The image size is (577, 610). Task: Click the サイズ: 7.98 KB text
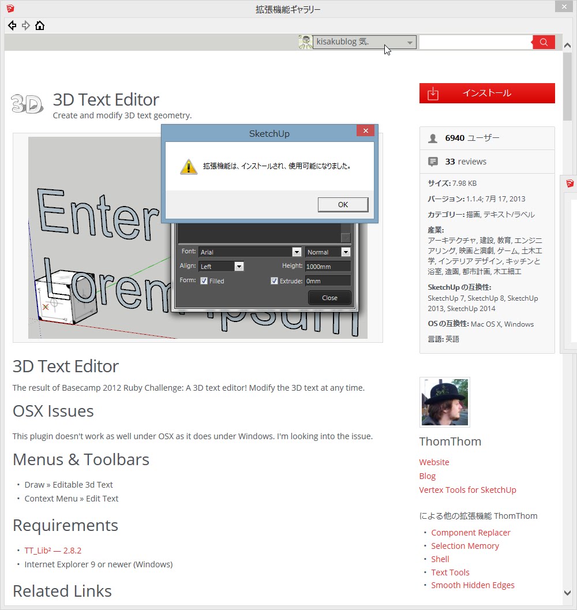tap(452, 184)
